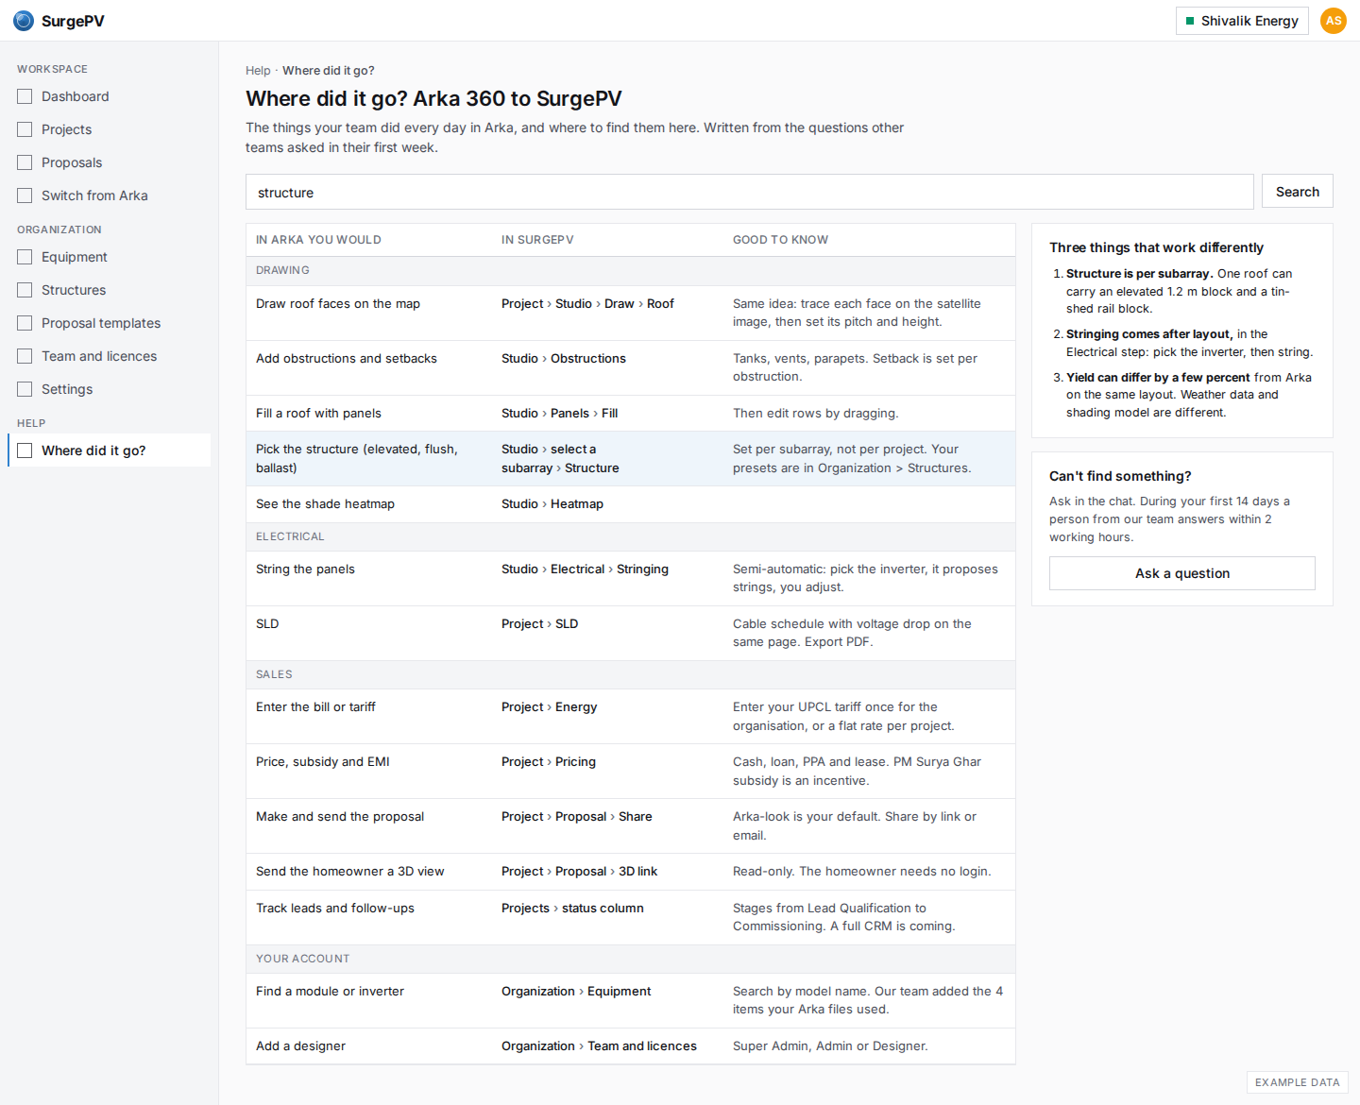The image size is (1360, 1105).
Task: Click the 'GOOD TO KNOW' column header
Action: coord(780,240)
